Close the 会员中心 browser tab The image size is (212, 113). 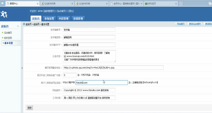click(x=141, y=4)
